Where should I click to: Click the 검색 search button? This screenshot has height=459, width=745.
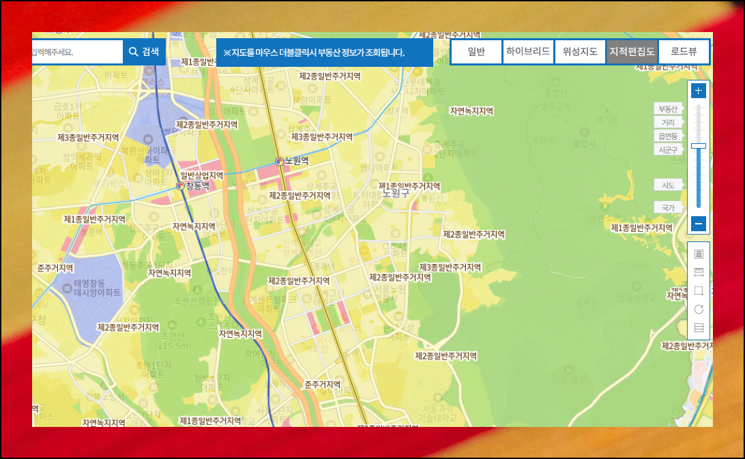(x=145, y=52)
